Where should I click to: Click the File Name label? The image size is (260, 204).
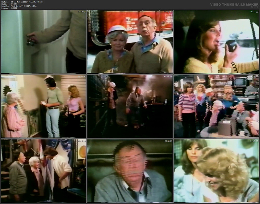point(5,2)
